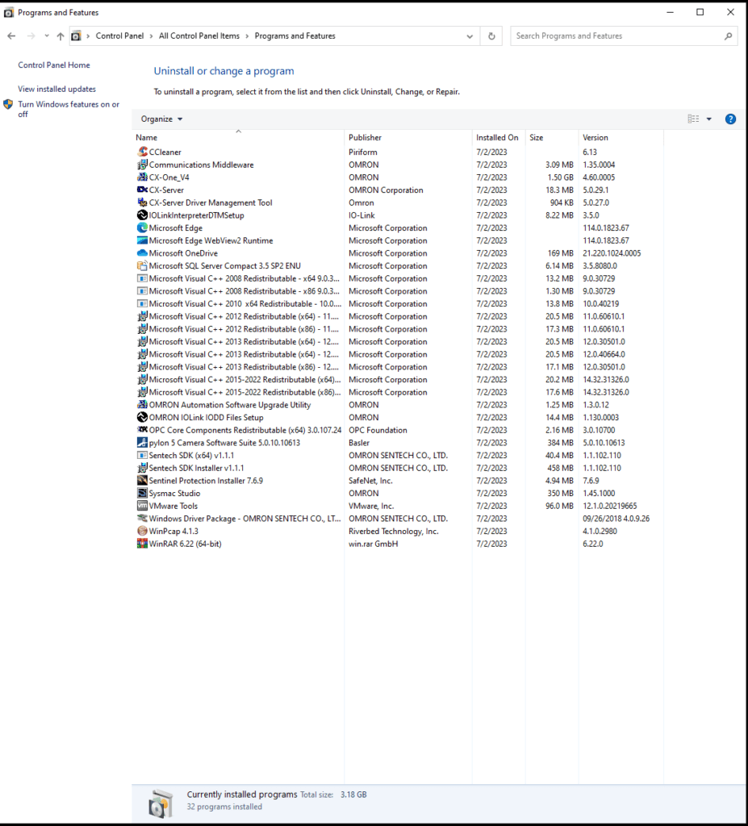
Task: Click the Programs and Features title icon
Action: click(8, 12)
